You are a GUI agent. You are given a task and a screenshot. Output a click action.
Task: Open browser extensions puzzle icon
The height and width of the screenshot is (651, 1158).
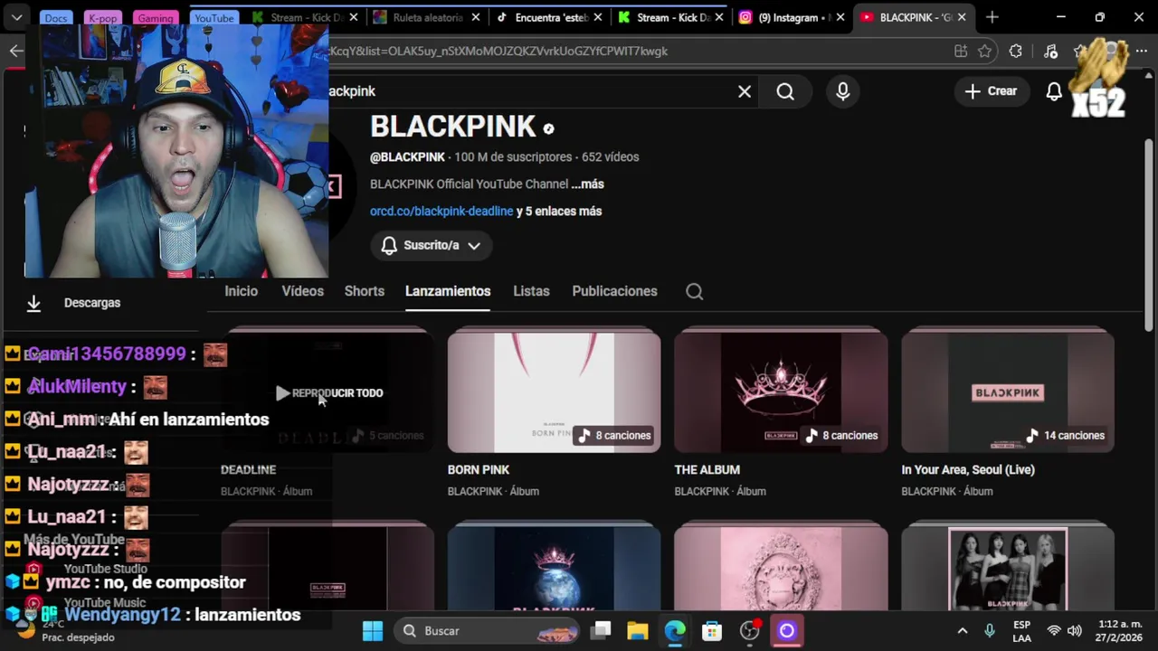(x=1016, y=52)
